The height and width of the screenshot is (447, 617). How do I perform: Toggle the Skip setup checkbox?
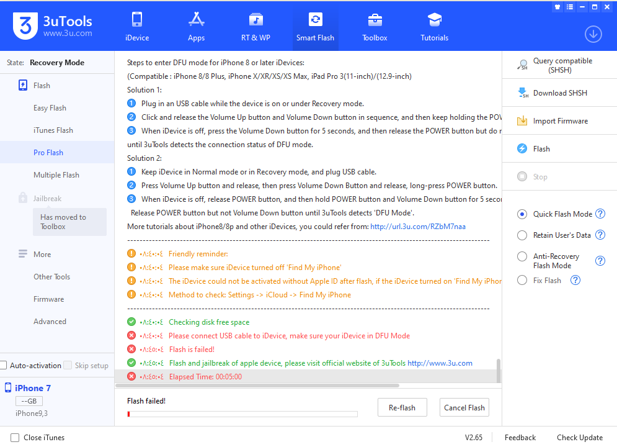(68, 365)
